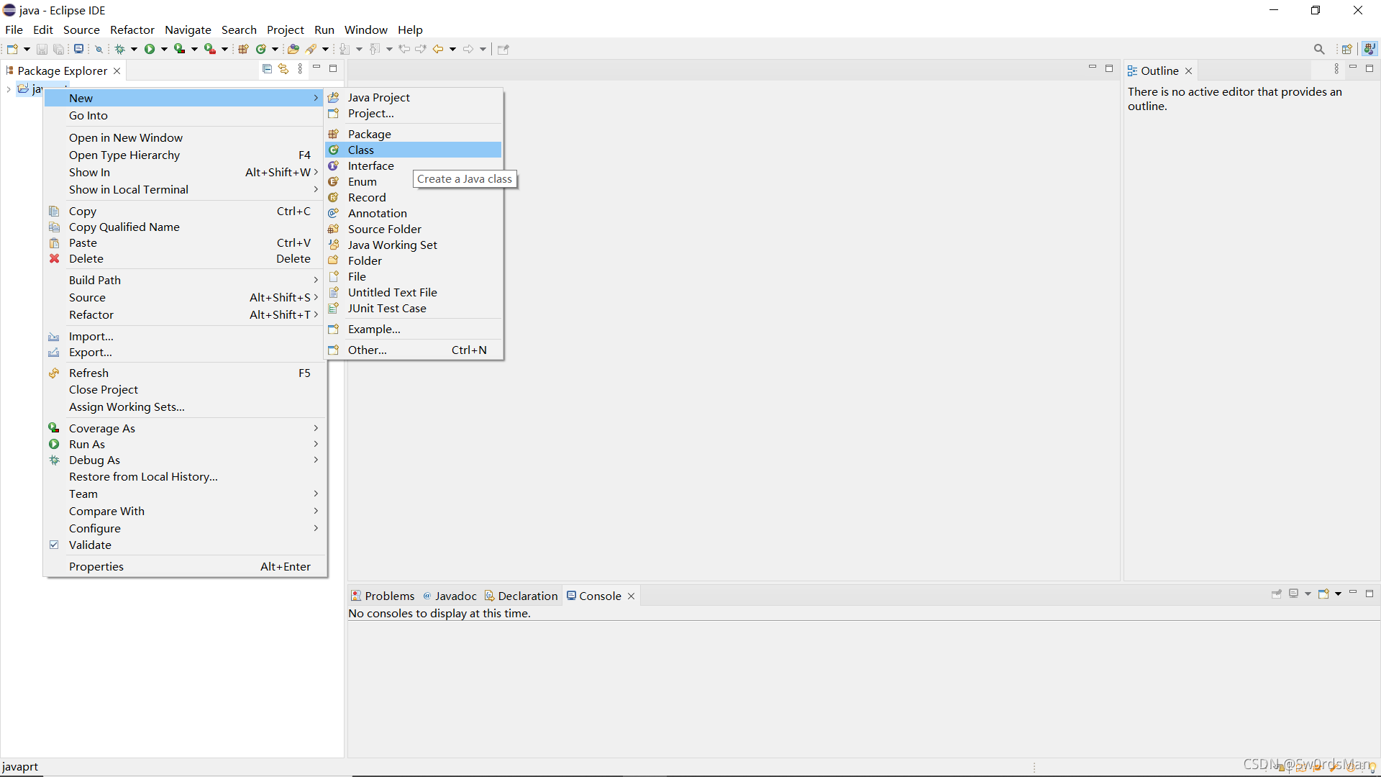
Task: Open the Help menu
Action: coord(410,29)
